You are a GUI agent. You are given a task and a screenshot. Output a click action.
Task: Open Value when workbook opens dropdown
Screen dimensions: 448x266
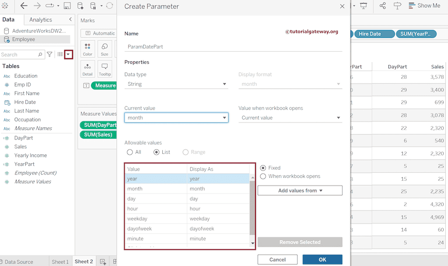coord(290,117)
